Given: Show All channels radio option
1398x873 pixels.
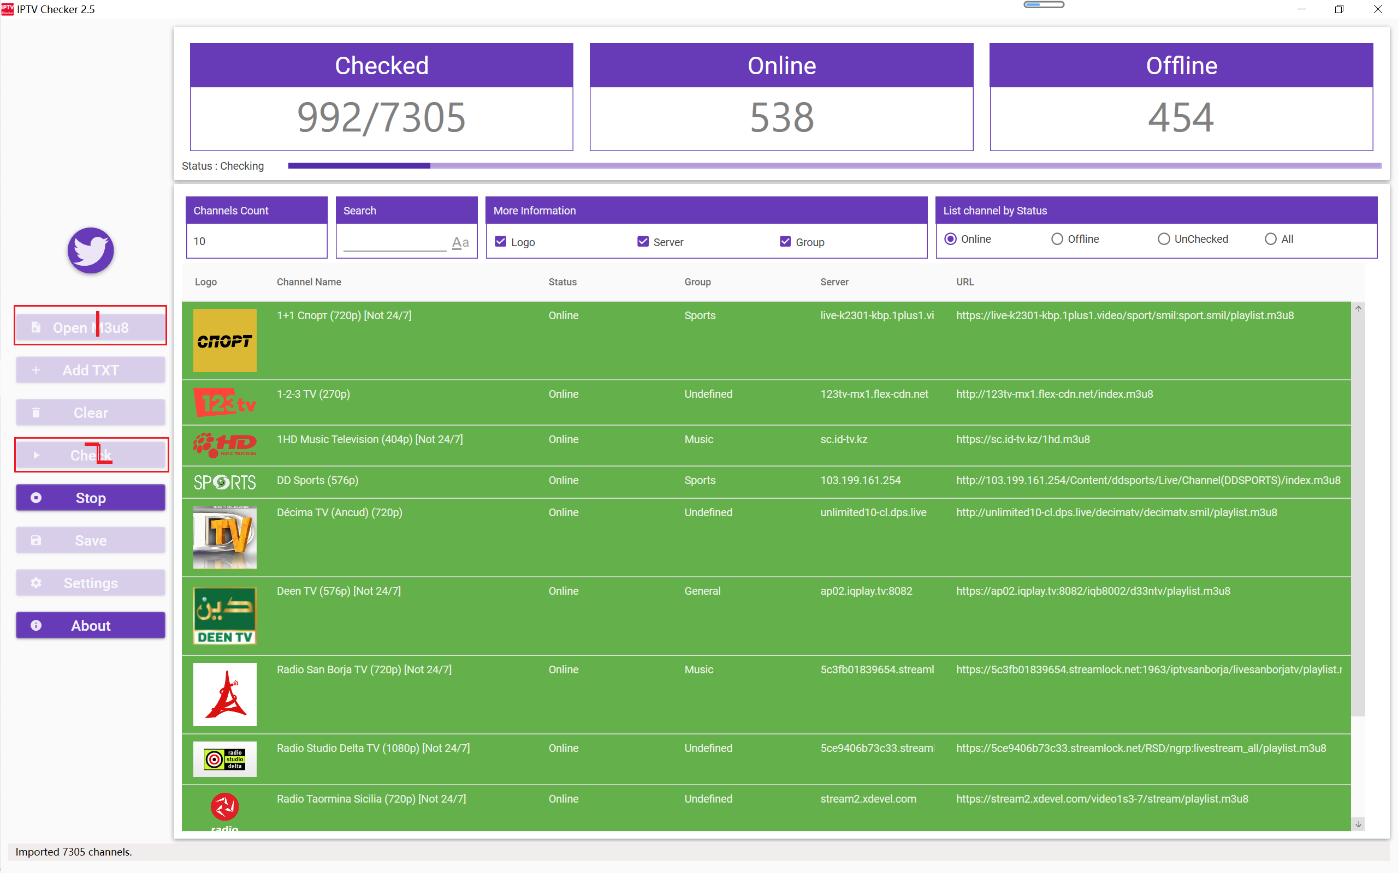Looking at the screenshot, I should point(1270,239).
